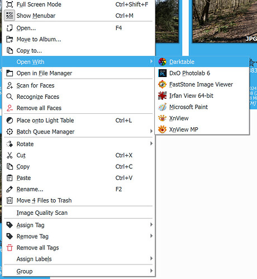The image size is (257, 279).
Task: Expand the Assign Tag submenu arrow
Action: click(x=151, y=225)
